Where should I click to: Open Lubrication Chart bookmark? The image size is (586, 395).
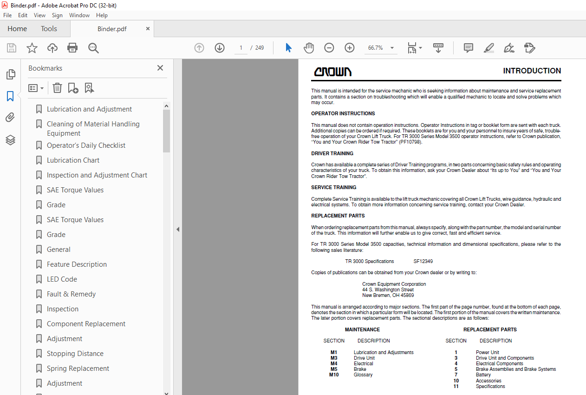73,160
